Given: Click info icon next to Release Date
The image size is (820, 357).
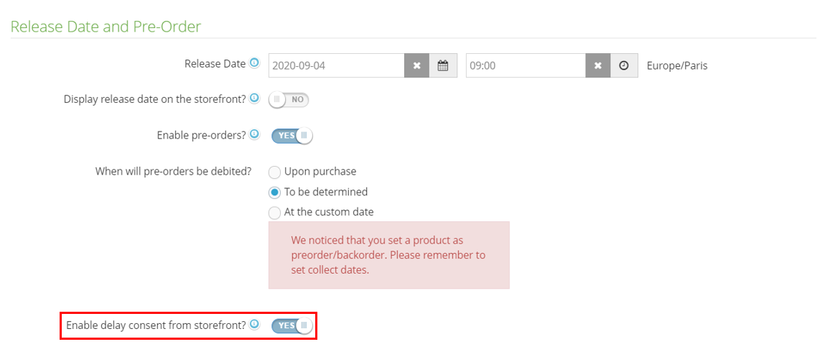Looking at the screenshot, I should click(254, 63).
